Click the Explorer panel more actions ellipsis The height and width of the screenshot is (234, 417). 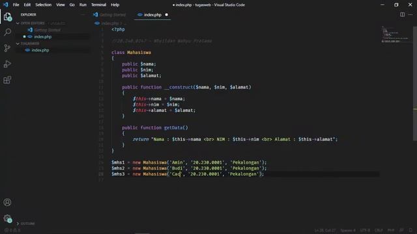click(x=83, y=14)
